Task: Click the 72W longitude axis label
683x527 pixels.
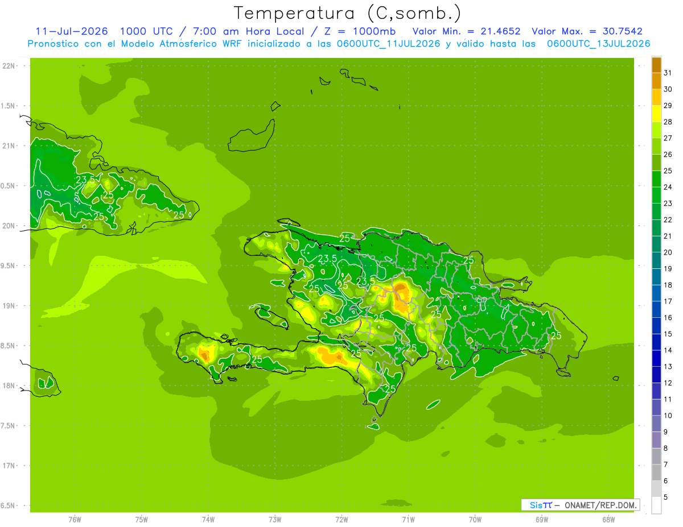Action: [x=341, y=520]
